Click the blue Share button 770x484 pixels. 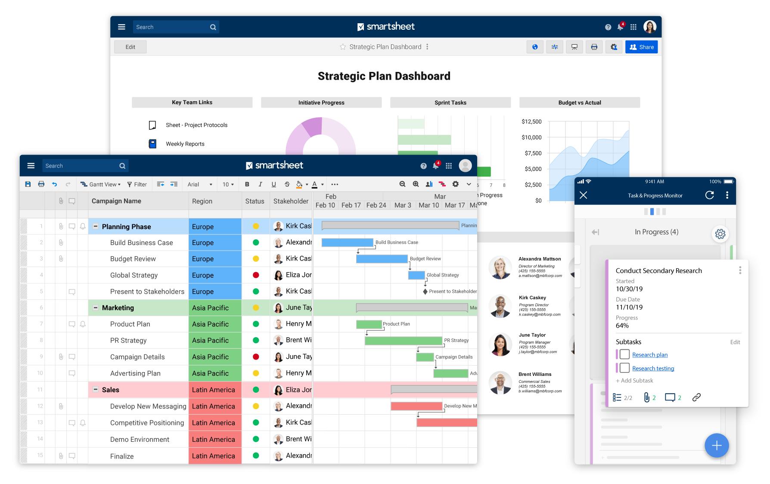(x=641, y=47)
